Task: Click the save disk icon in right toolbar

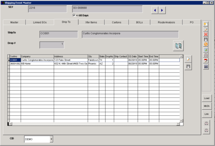Action: pyautogui.click(x=206, y=39)
